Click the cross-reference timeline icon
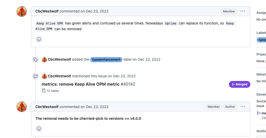266x138 pixels. (x=36, y=76)
